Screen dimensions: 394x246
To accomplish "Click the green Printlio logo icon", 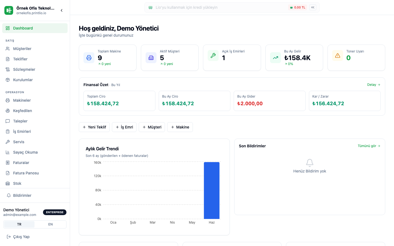I will (9, 10).
